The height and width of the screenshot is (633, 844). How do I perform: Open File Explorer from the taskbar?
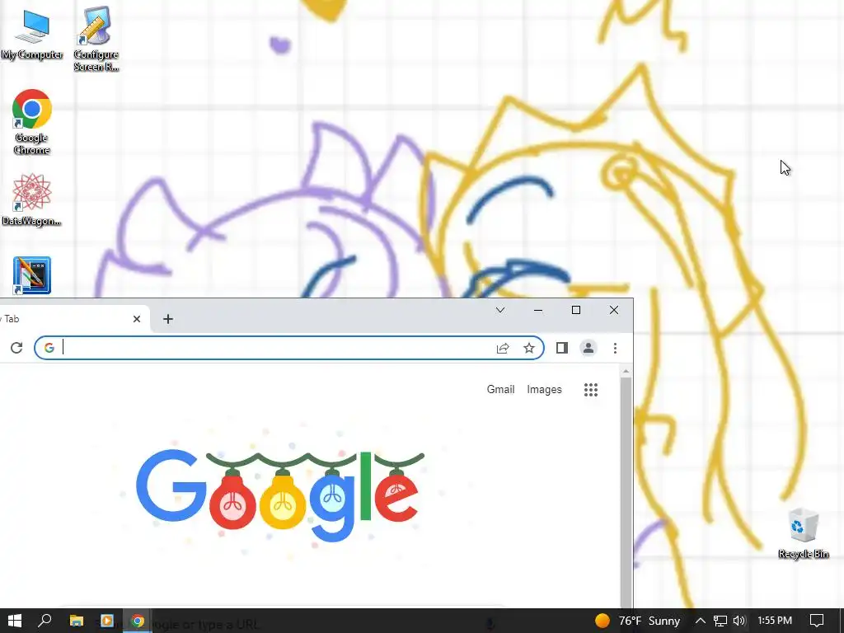tap(77, 621)
